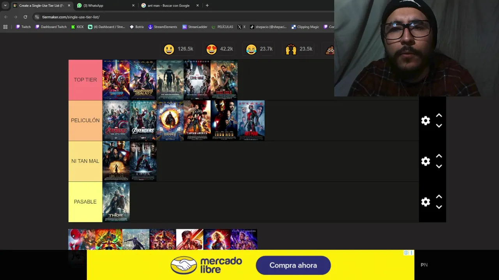Move NI TAN MAL row up

click(439, 156)
